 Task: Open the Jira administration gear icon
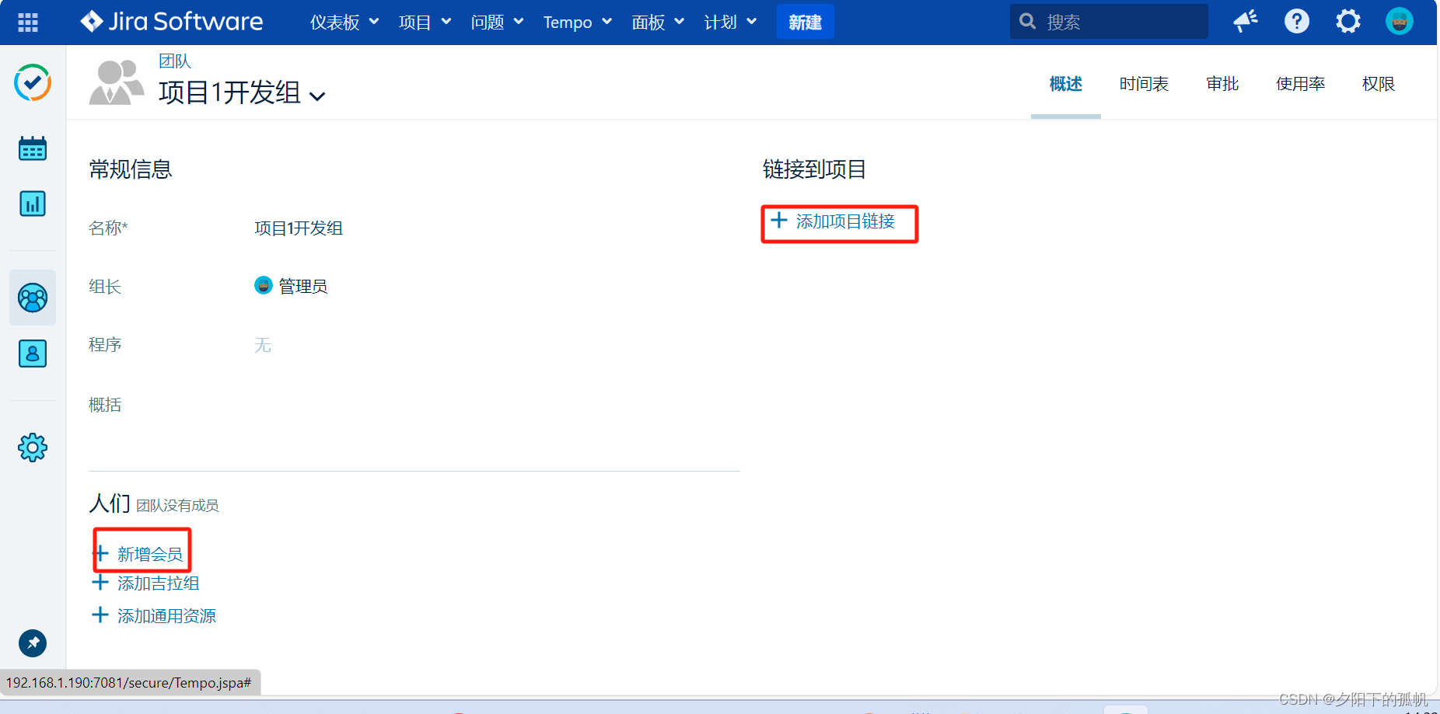1347,21
